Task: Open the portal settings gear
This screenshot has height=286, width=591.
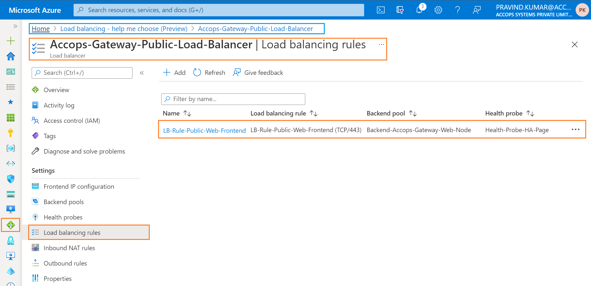Action: 438,10
